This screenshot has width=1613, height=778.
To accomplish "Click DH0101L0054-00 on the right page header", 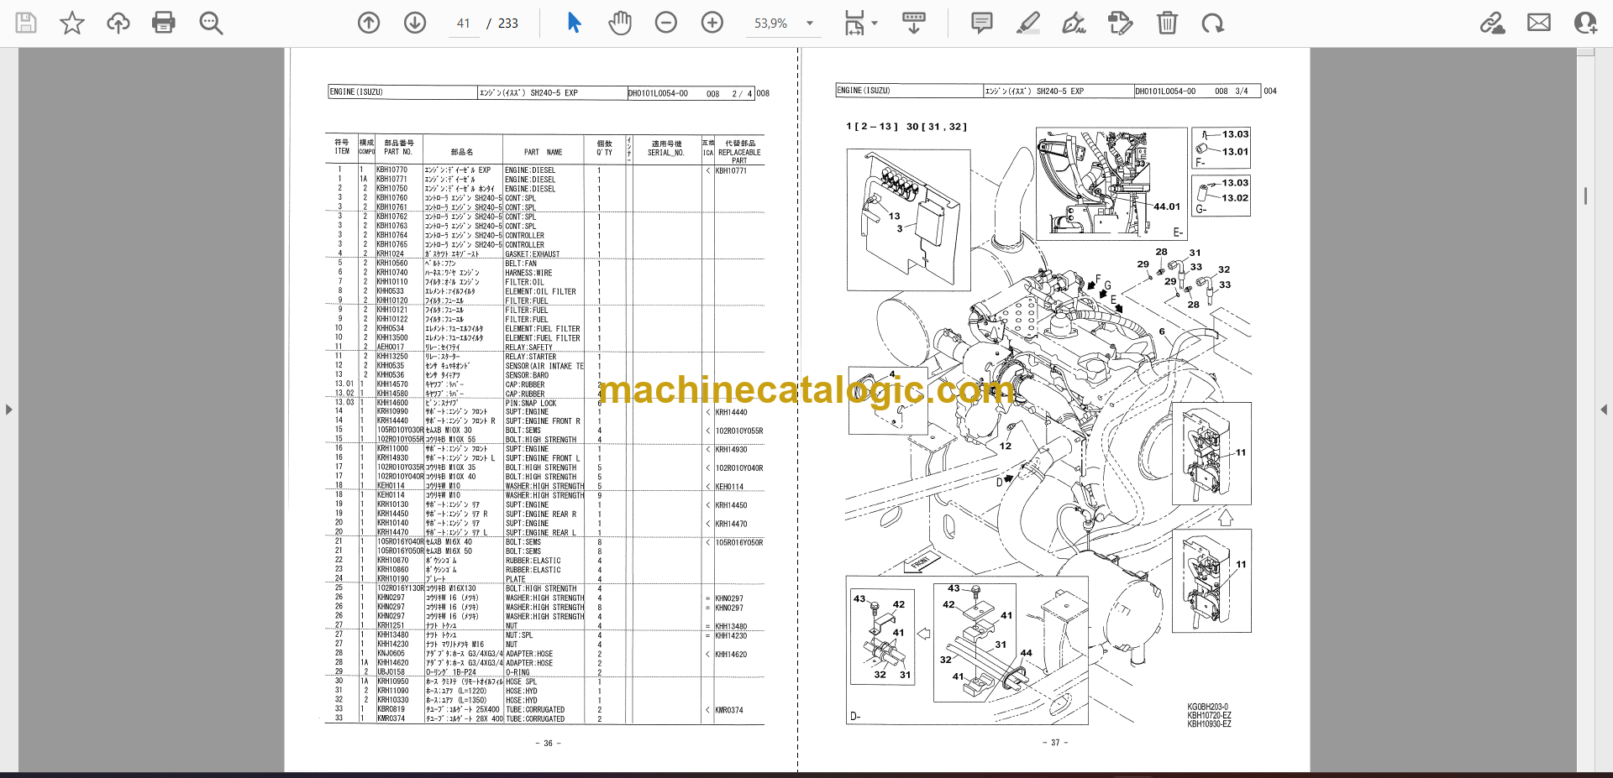I will click(1165, 91).
